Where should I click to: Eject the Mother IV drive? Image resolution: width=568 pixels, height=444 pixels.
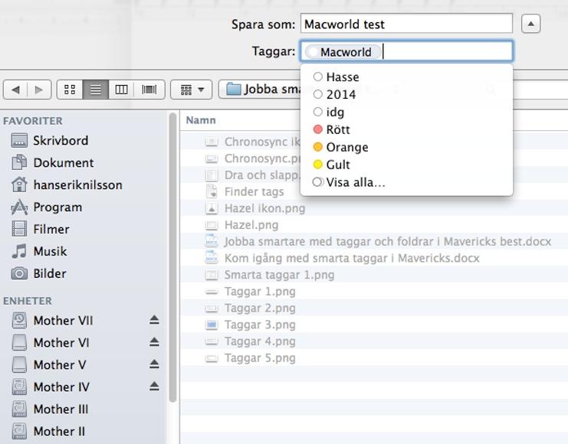[154, 387]
